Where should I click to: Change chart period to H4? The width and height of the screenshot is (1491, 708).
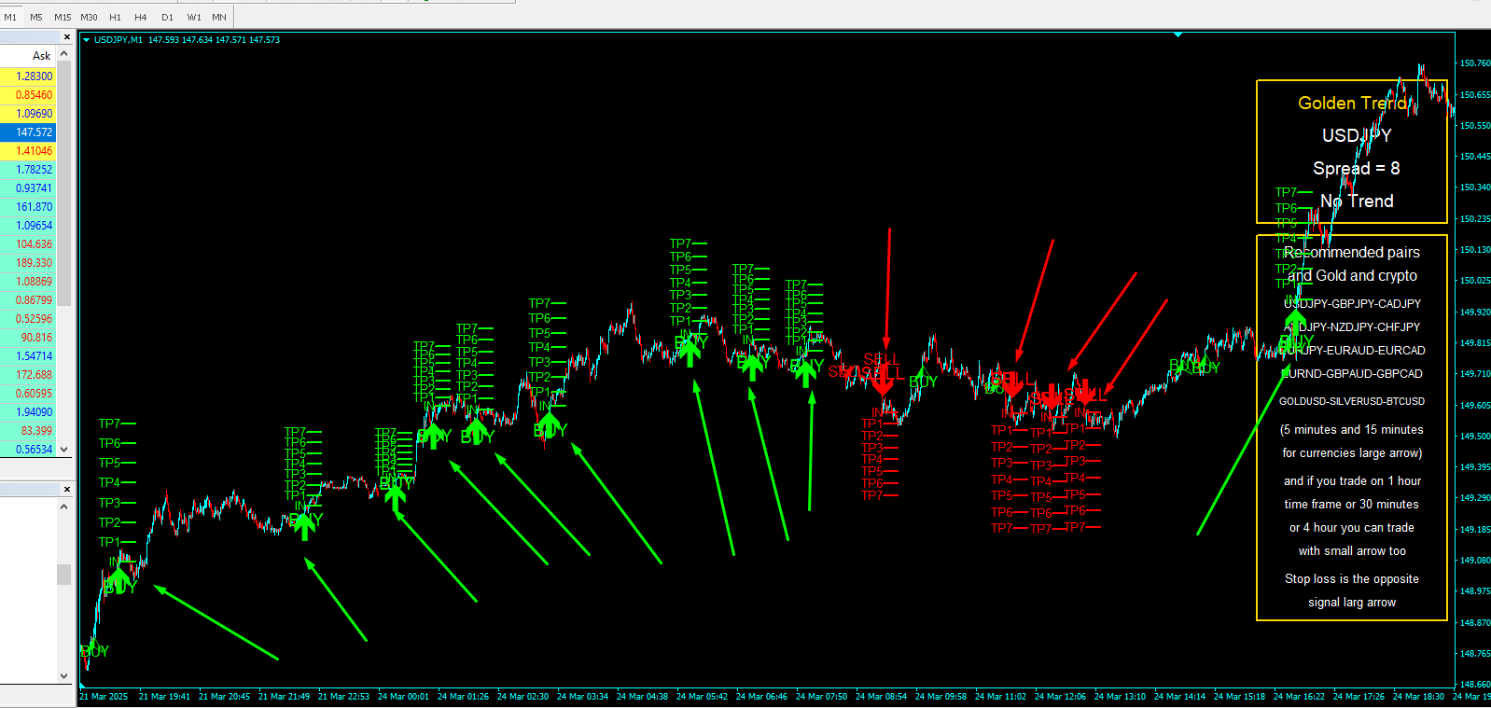coord(141,17)
